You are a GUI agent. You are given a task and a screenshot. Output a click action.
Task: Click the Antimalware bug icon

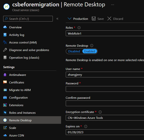(5, 75)
